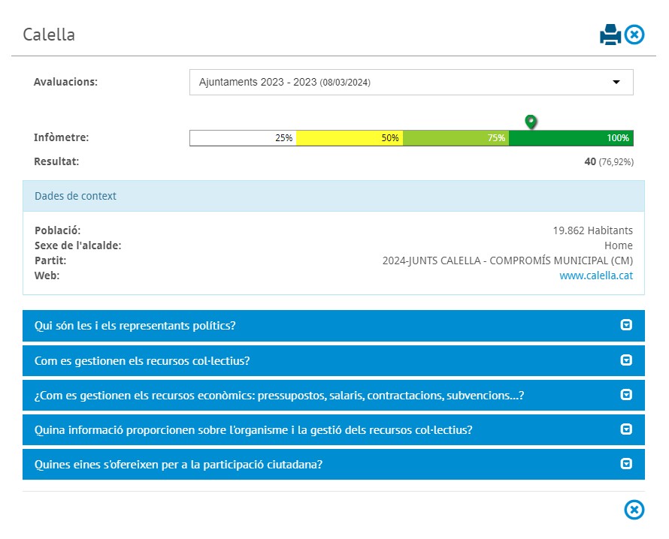Click chevron icon on the 'recursos econòmics' row

pyautogui.click(x=626, y=395)
